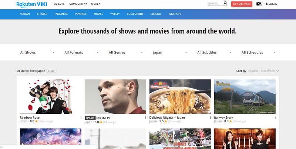The width and height of the screenshot is (296, 149).
Task: Click the Rainbow Rose title link
Action: 30,117
